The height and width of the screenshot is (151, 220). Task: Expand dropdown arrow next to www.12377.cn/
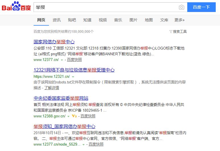tap(62, 60)
